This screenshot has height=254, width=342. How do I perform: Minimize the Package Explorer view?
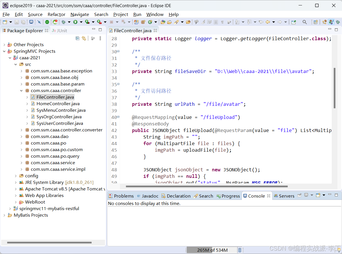click(94, 29)
